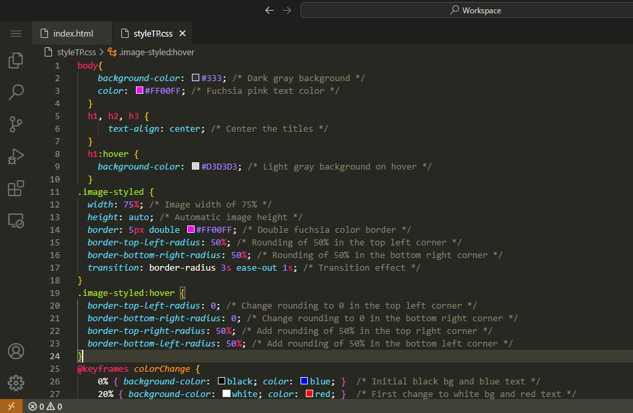The image size is (633, 413).
Task: Select the styleTP.css tab
Action: coord(152,33)
